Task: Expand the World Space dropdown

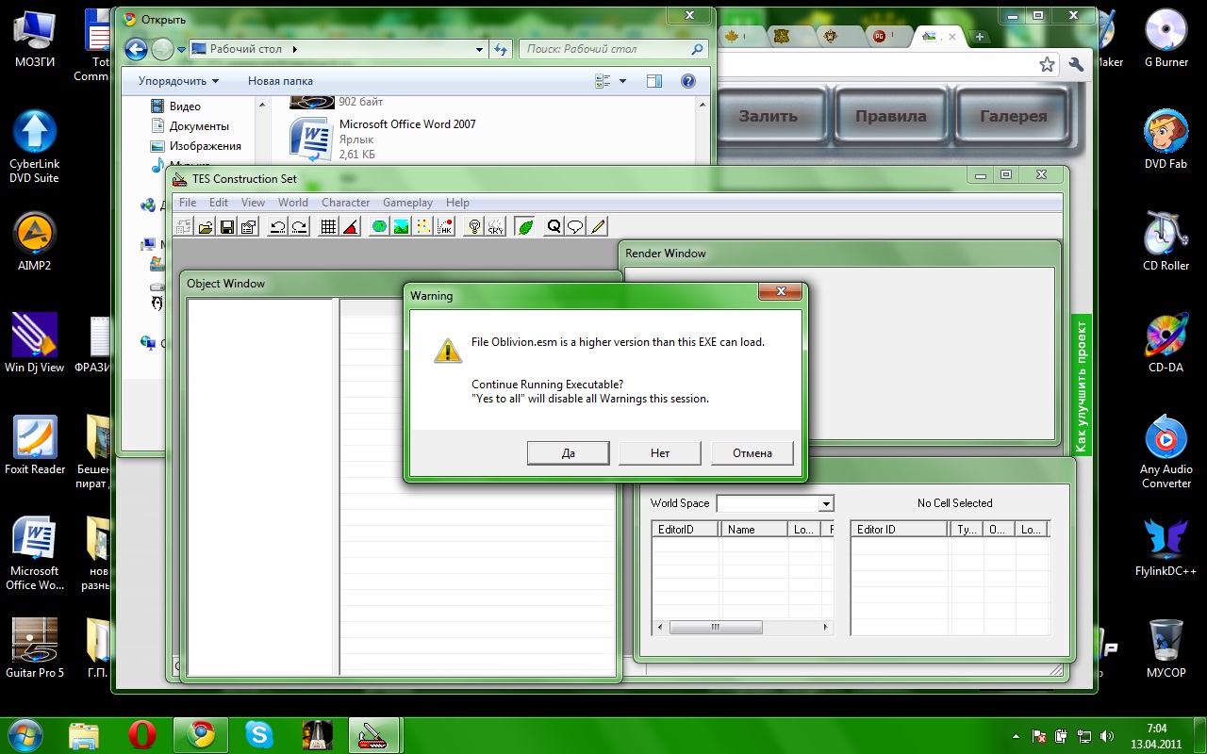Action: (826, 504)
